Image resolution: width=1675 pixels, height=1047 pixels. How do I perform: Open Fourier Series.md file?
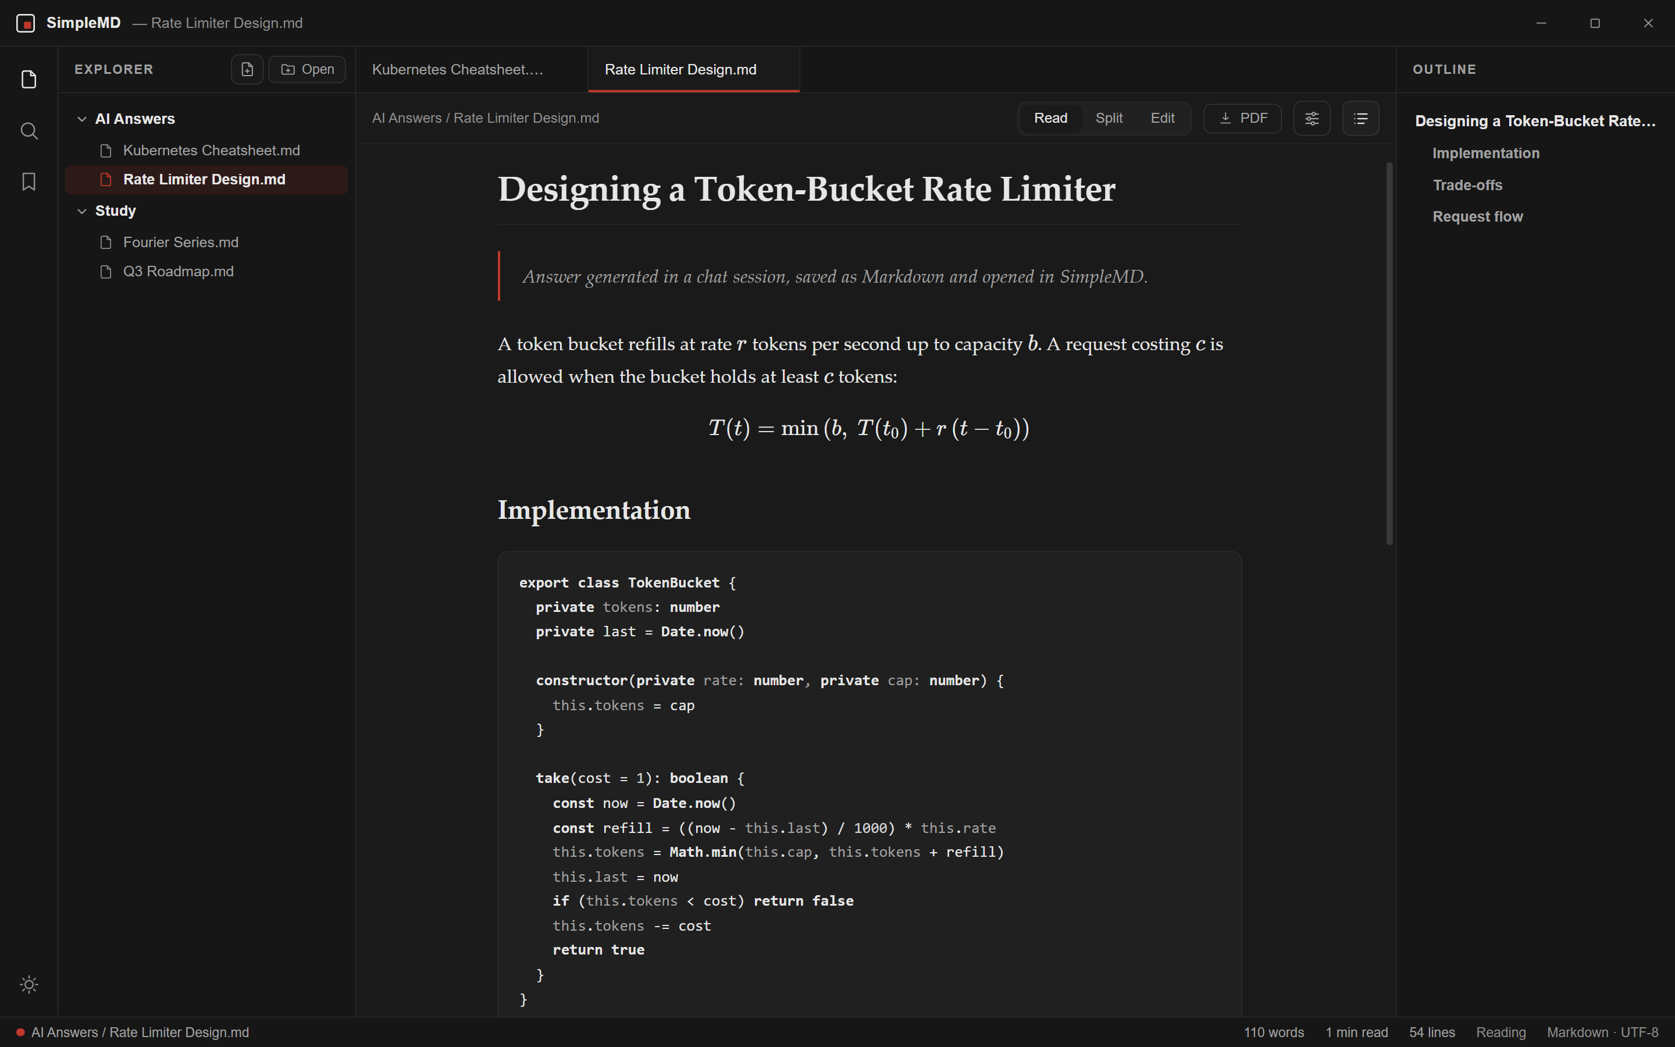206,243
